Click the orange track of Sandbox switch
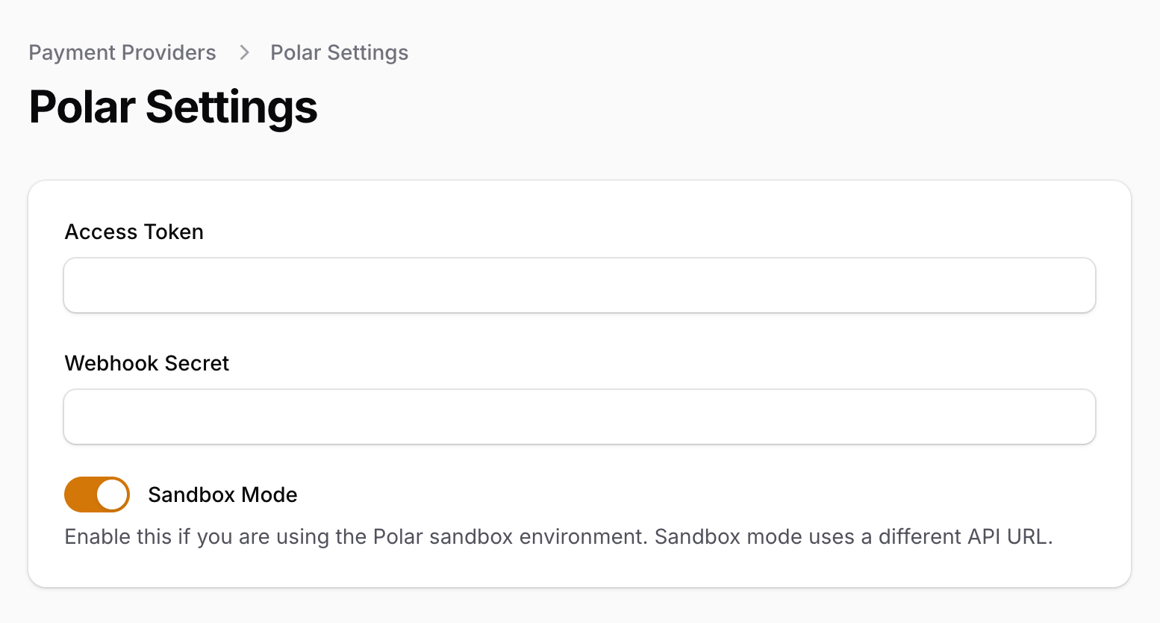The image size is (1160, 623). pos(79,495)
